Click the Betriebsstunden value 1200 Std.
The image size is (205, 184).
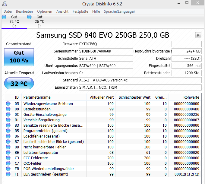pyautogui.click(x=187, y=73)
